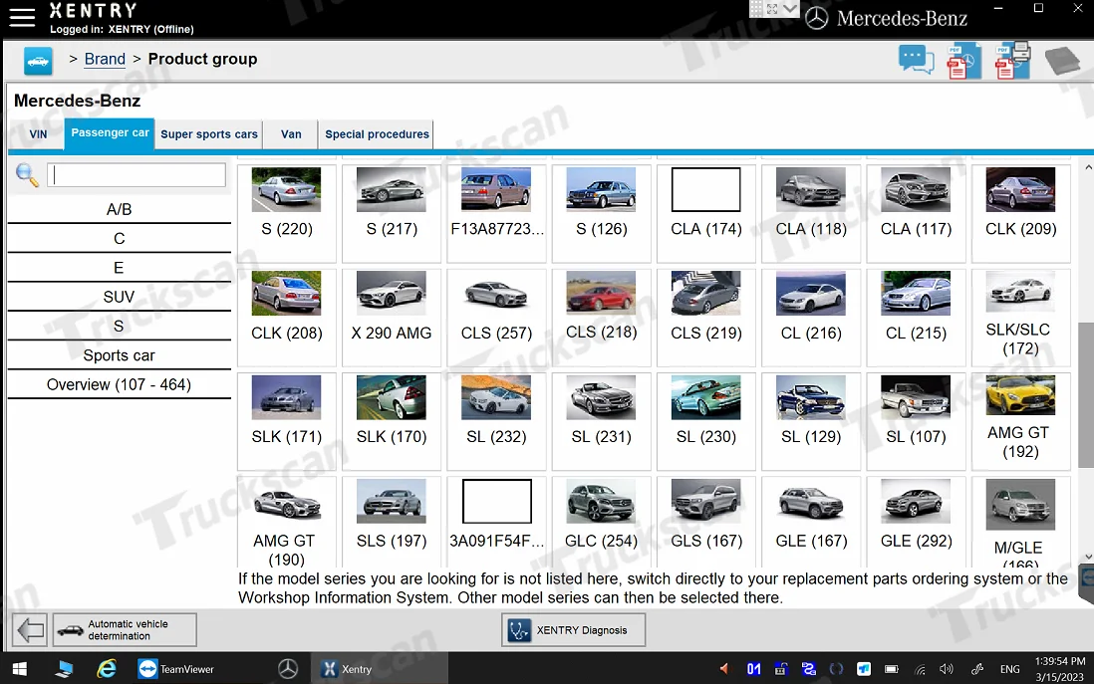Click the view dropdown arrow in title bar
The width and height of the screenshot is (1094, 684).
click(790, 8)
